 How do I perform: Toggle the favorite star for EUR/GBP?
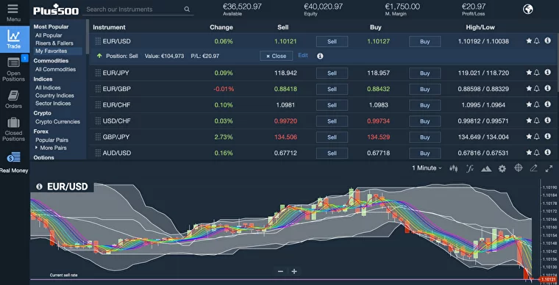click(x=529, y=89)
